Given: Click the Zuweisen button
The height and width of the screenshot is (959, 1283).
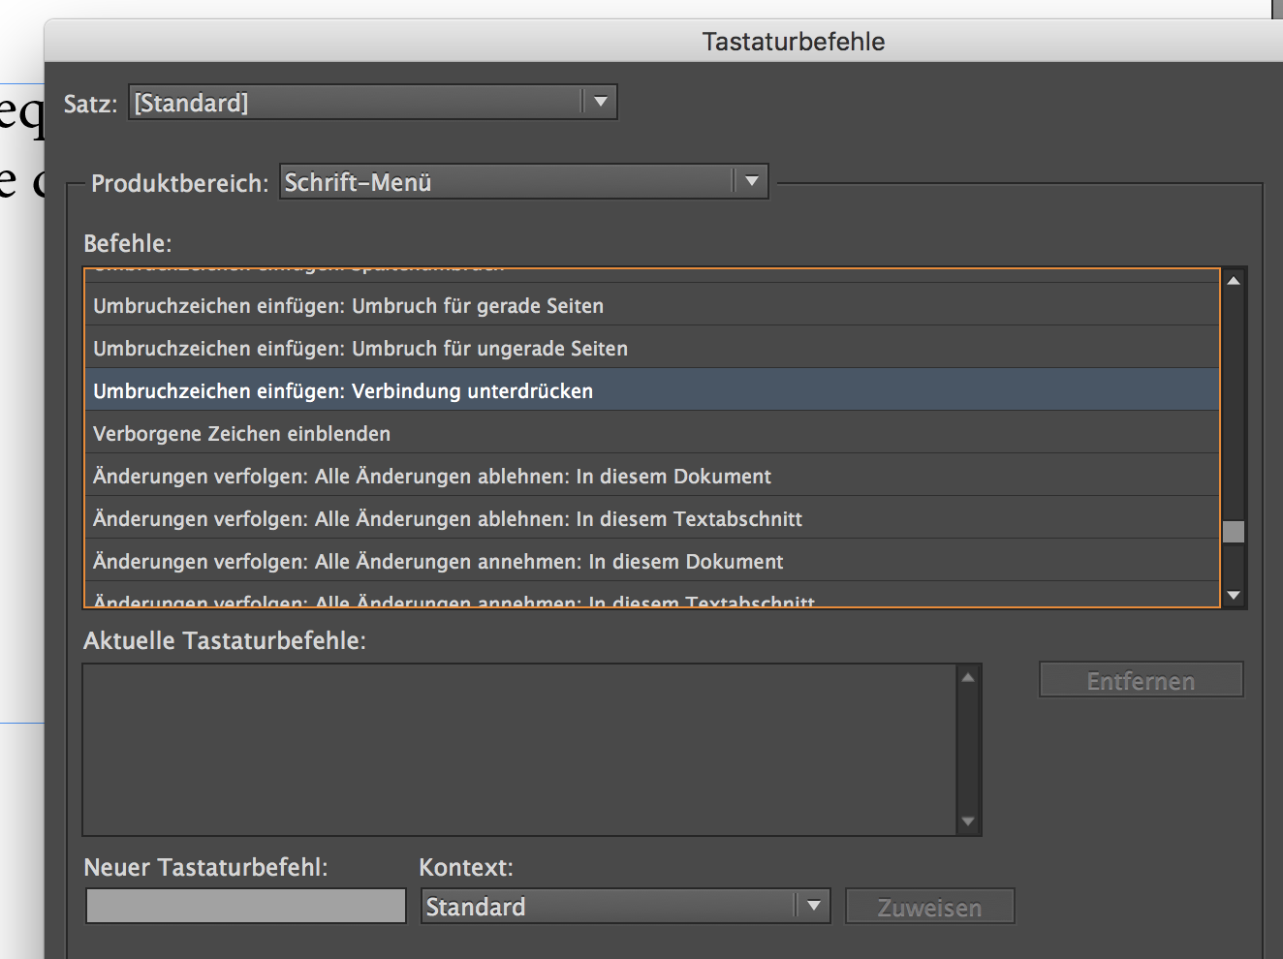Looking at the screenshot, I should point(929,907).
